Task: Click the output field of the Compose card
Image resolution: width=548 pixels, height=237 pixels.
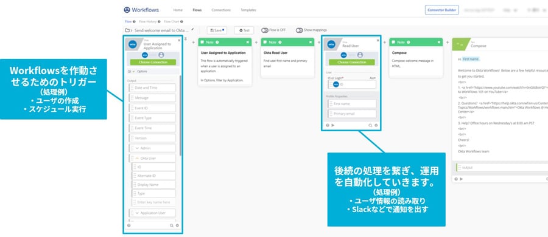Action: click(x=502, y=168)
